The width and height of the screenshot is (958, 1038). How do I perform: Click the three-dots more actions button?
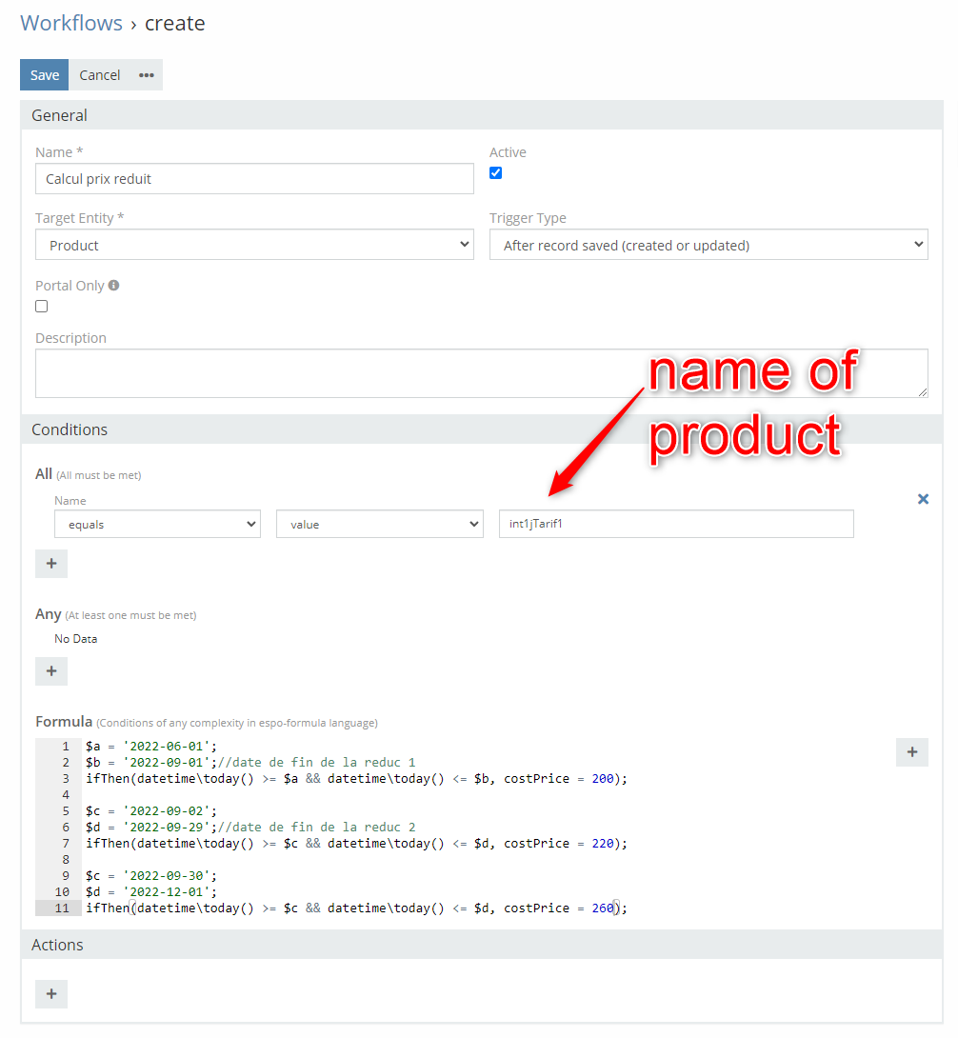(146, 75)
